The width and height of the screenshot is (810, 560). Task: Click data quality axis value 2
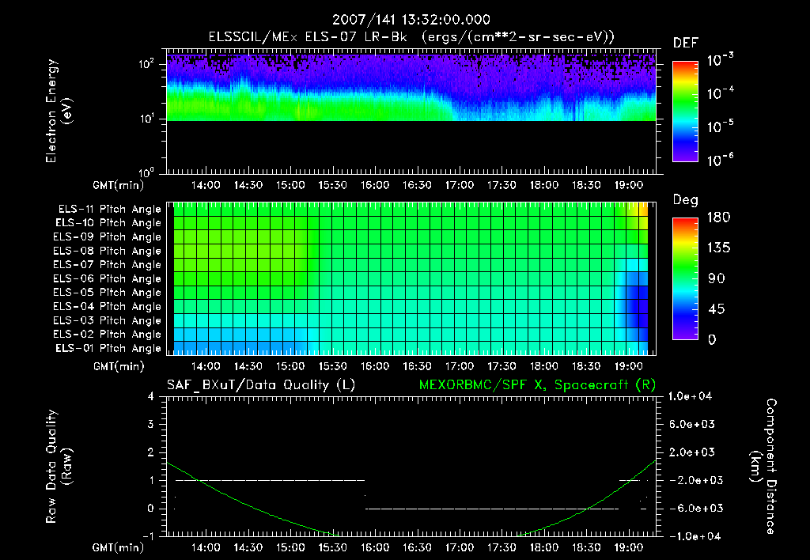[x=151, y=452]
